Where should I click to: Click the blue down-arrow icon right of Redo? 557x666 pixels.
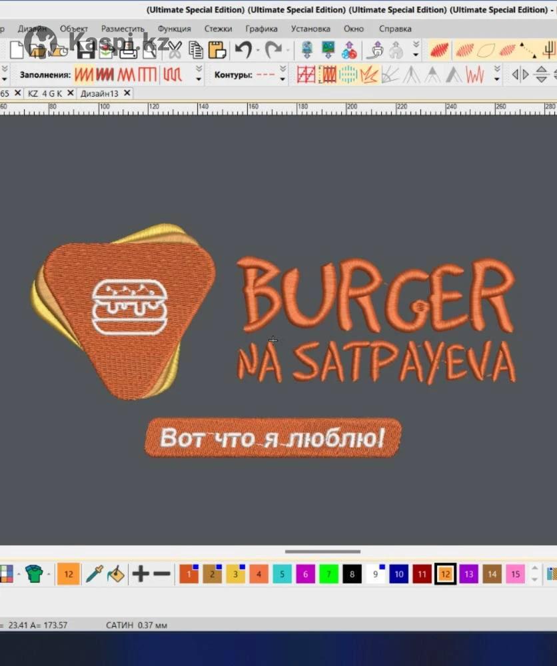point(306,50)
